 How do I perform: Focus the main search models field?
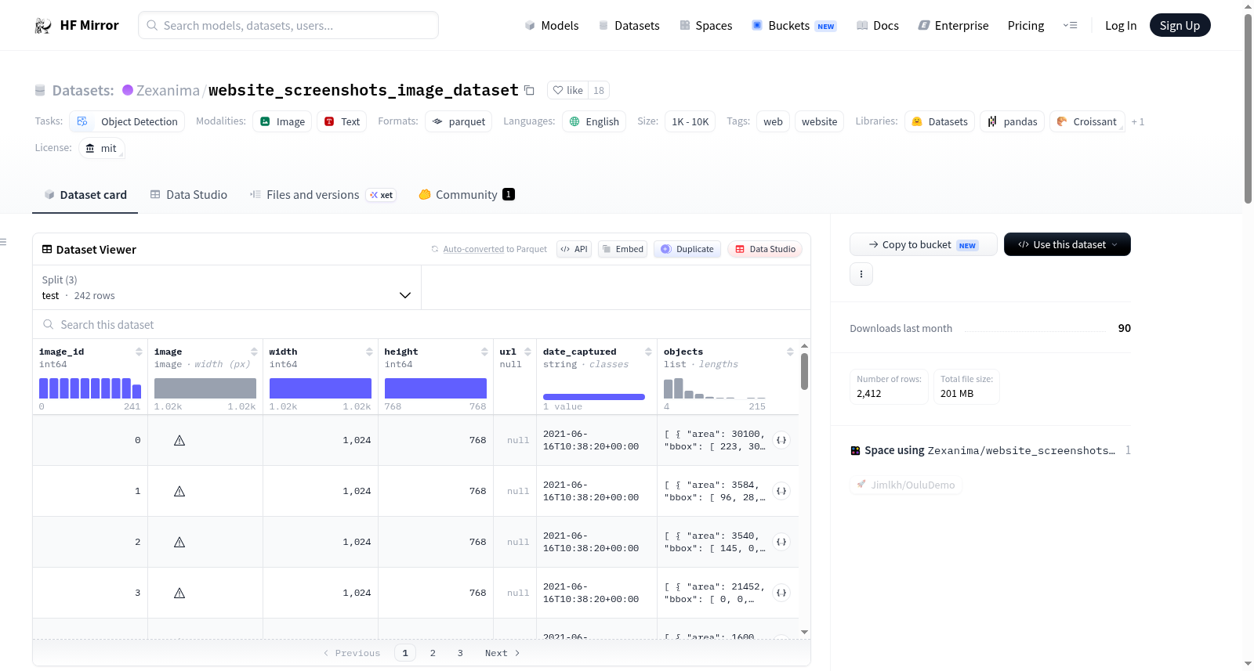point(288,25)
